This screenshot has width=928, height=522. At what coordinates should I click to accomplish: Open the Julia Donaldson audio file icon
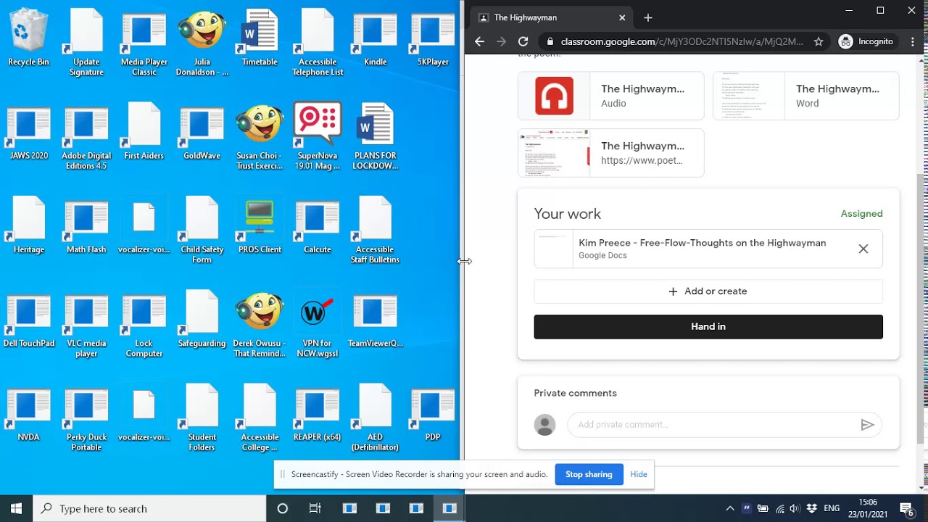[202, 43]
